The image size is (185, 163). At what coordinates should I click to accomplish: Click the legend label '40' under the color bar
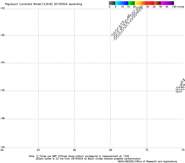pos(160,7)
